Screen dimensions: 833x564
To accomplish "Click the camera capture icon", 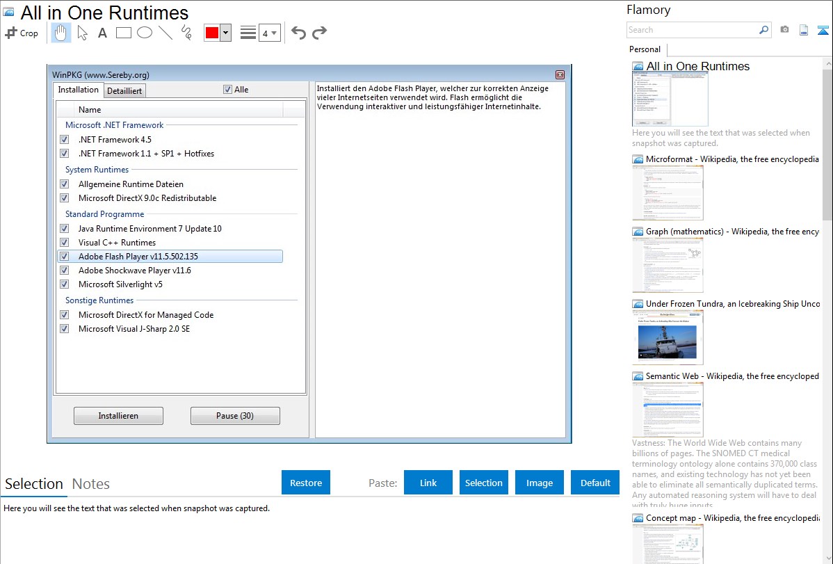I will tap(784, 30).
